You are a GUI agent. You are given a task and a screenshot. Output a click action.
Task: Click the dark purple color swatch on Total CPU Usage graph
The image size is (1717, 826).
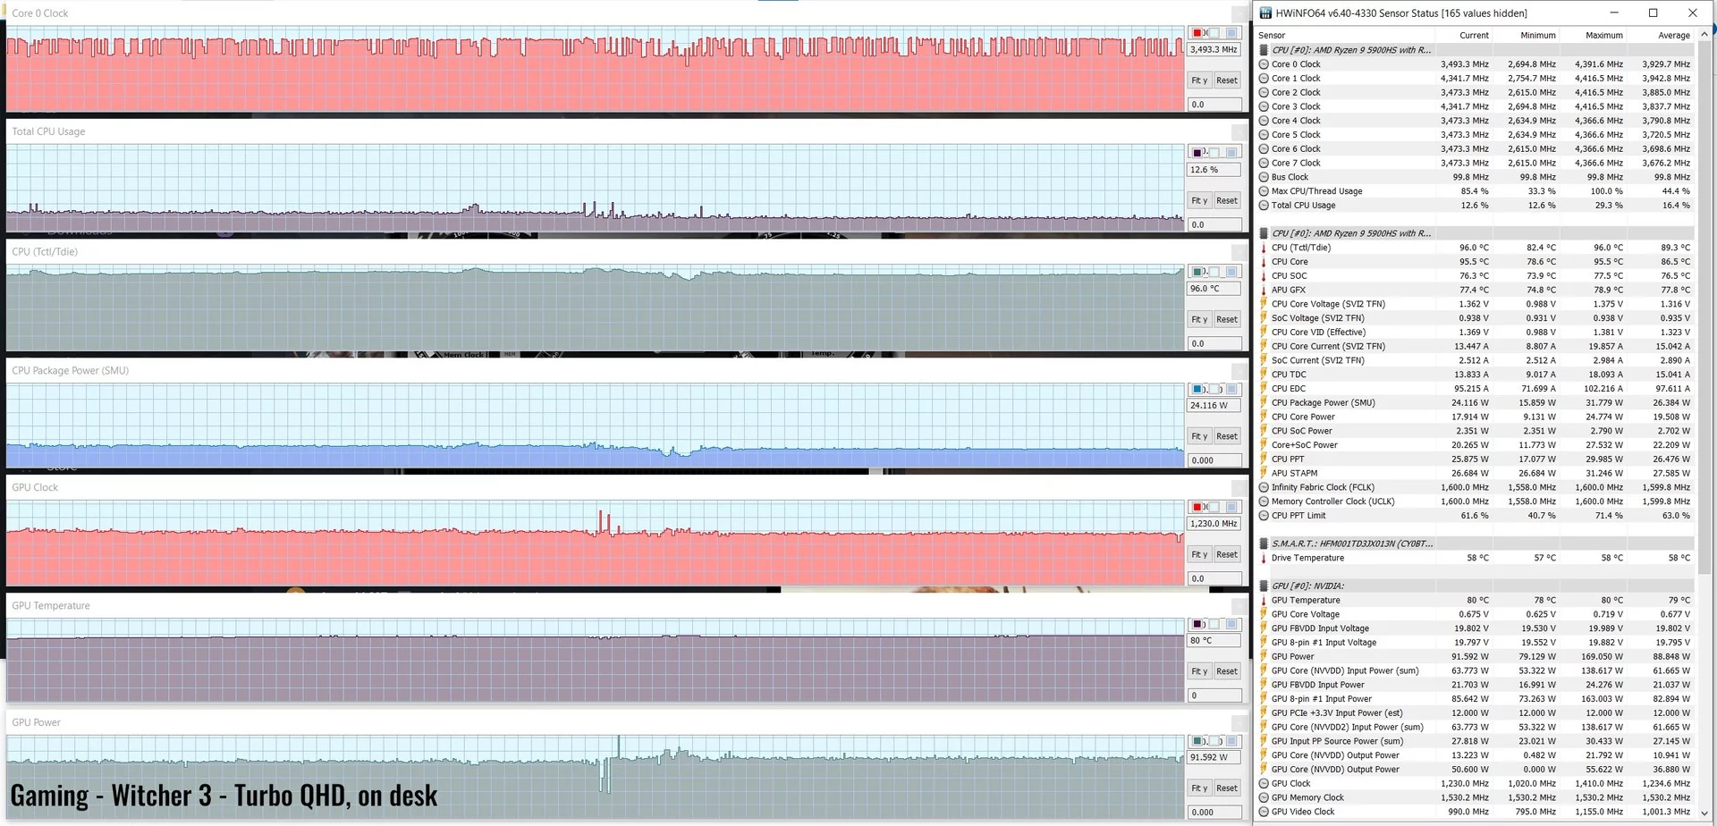pyautogui.click(x=1197, y=153)
